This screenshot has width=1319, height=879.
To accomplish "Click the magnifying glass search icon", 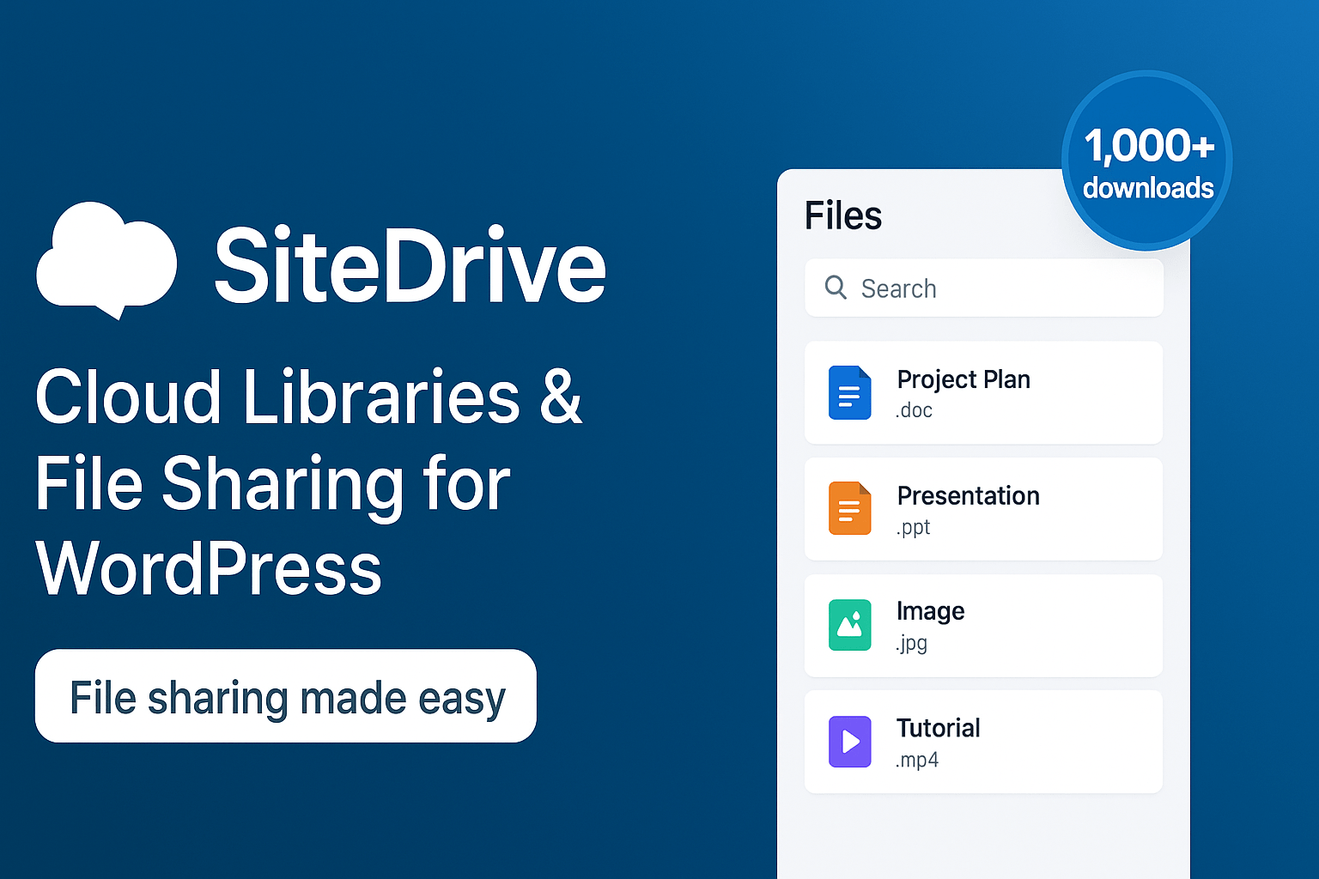I will [x=836, y=288].
